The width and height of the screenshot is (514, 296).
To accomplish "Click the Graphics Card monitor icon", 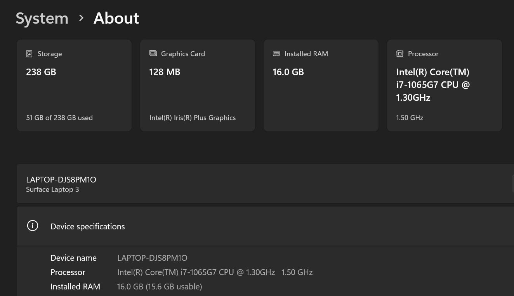I will [153, 53].
